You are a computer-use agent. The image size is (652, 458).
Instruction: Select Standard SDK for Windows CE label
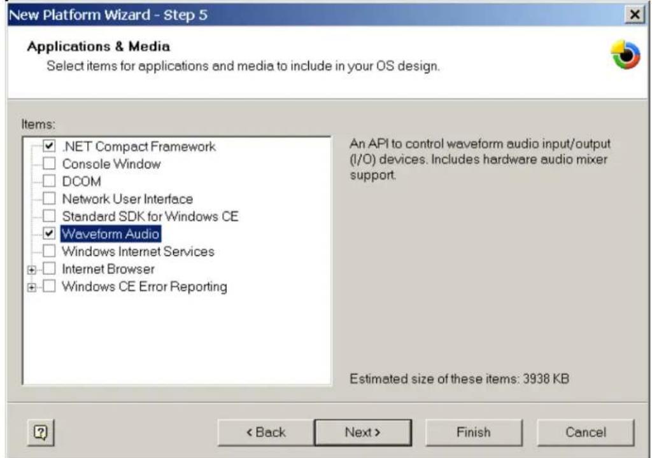coord(150,216)
